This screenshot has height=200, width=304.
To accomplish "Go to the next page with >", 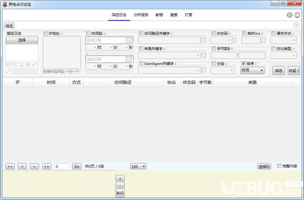I will pyautogui.click(x=34, y=166).
